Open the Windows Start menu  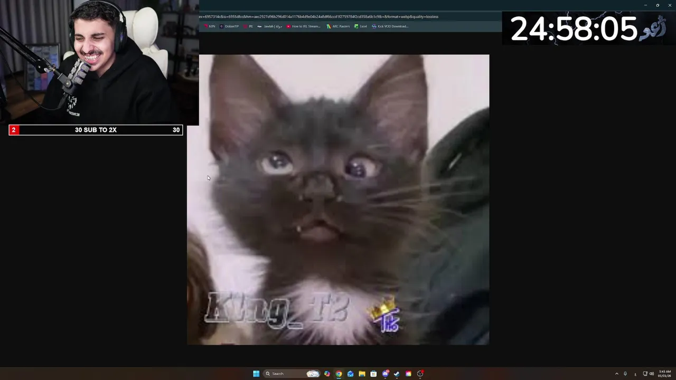coord(256,374)
